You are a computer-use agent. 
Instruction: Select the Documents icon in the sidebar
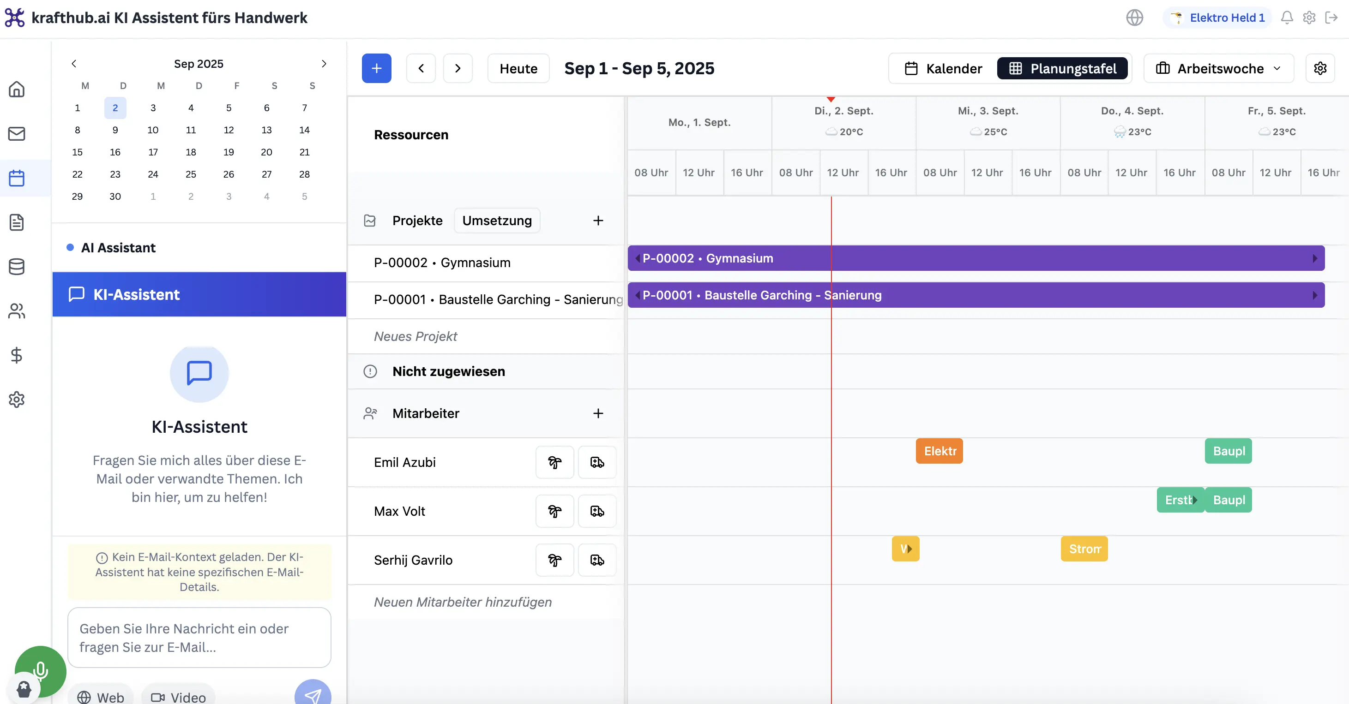coord(16,222)
